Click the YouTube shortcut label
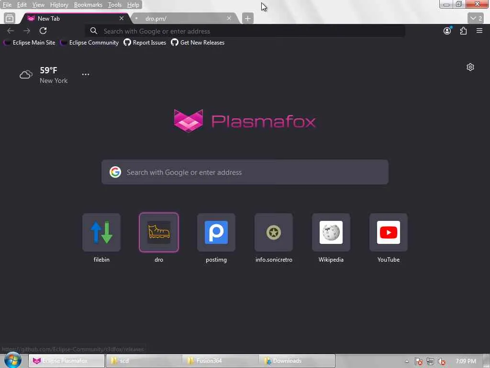The width and height of the screenshot is (490, 368). click(x=389, y=260)
